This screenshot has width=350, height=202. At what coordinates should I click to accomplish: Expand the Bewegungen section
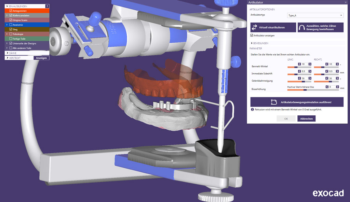click(252, 43)
